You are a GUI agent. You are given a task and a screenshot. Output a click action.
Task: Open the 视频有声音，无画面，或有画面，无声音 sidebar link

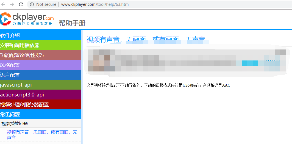(42, 135)
